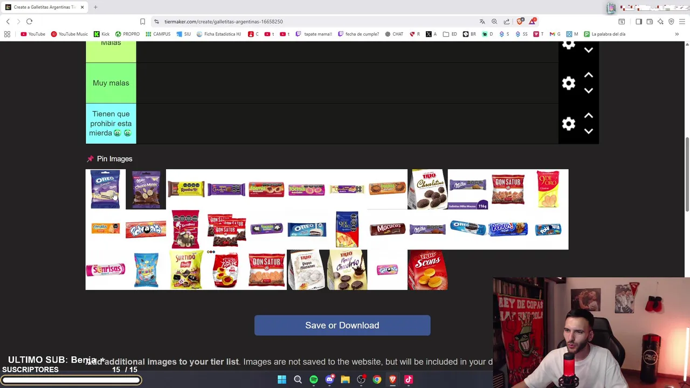The image size is (690, 388).
Task: Move Muy malas tier down
Action: click(x=589, y=91)
